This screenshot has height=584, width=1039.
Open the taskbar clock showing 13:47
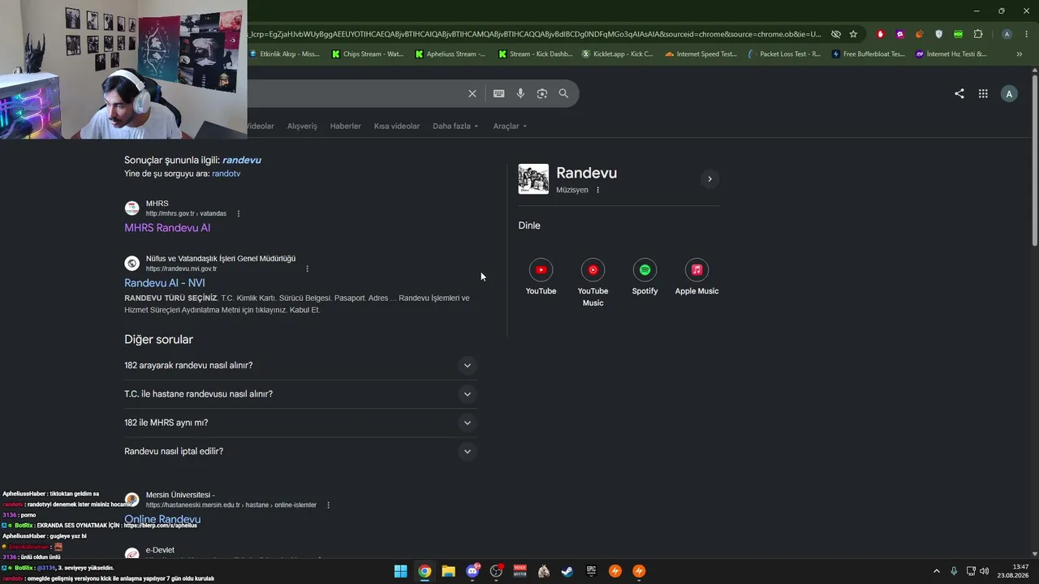tap(1015, 571)
